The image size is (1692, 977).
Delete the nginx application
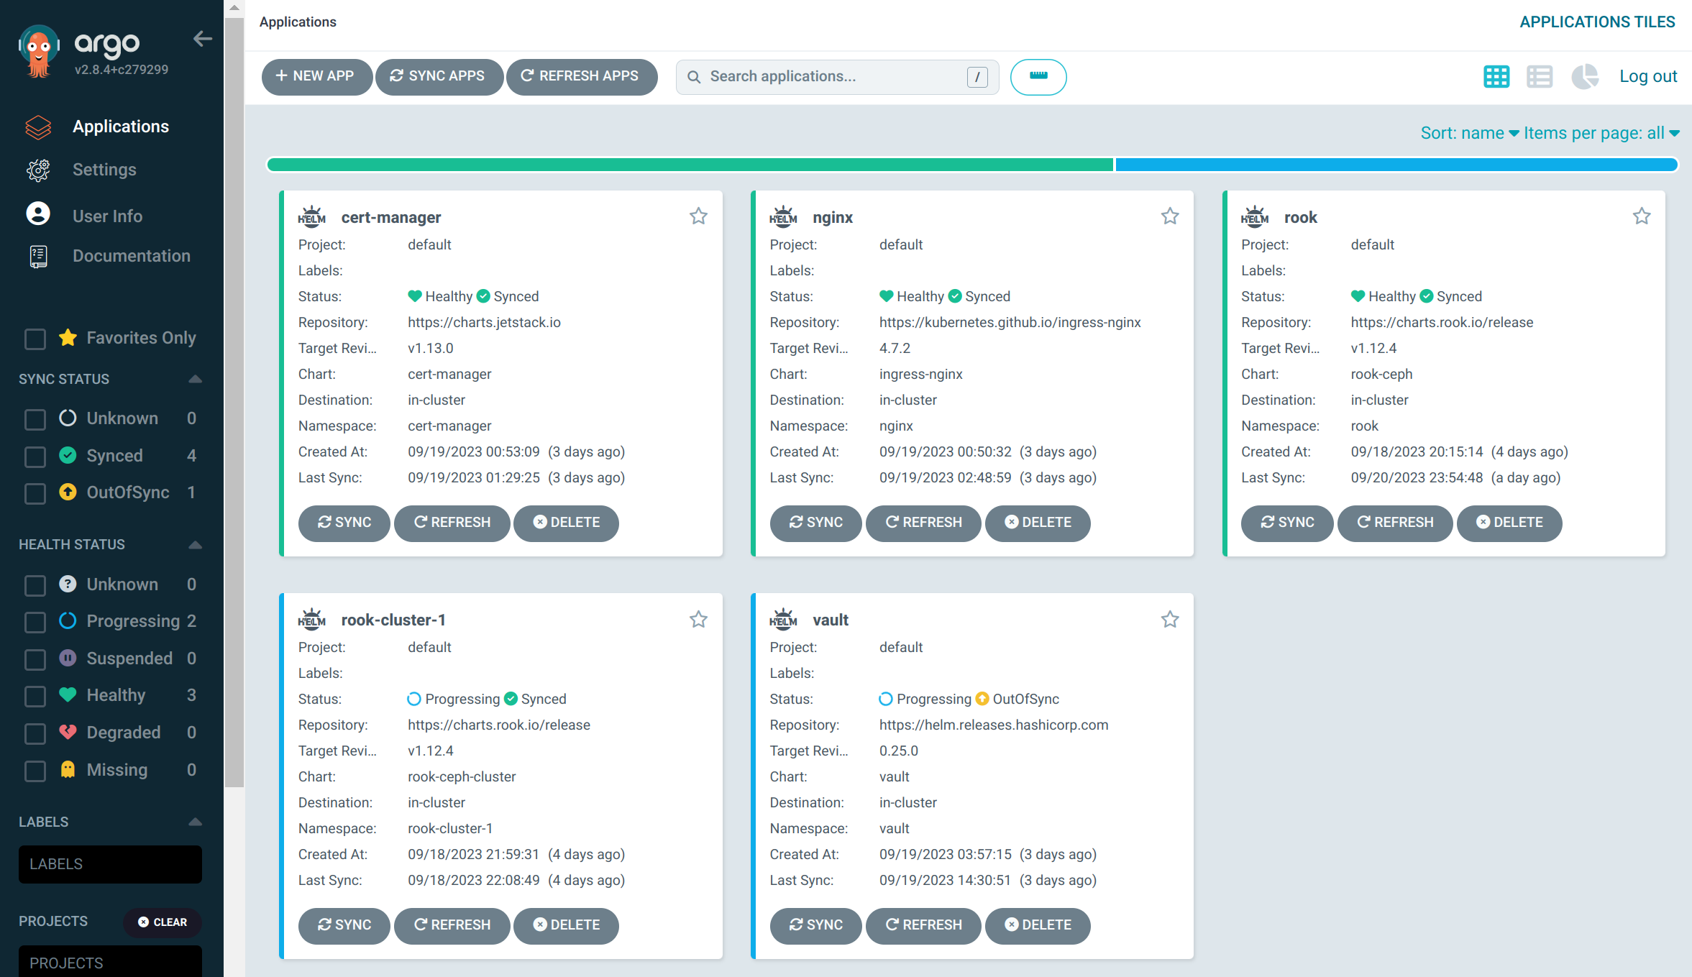pyautogui.click(x=1037, y=523)
